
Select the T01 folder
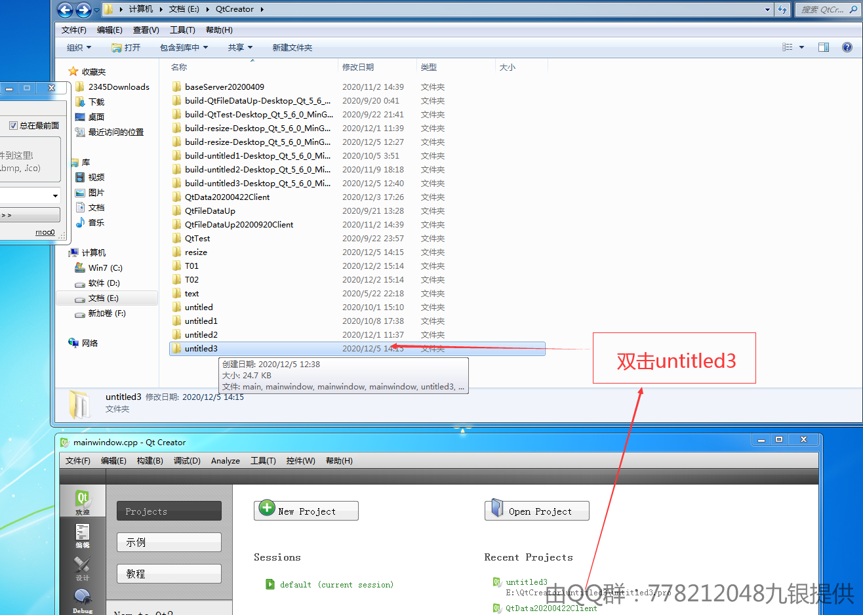[191, 266]
